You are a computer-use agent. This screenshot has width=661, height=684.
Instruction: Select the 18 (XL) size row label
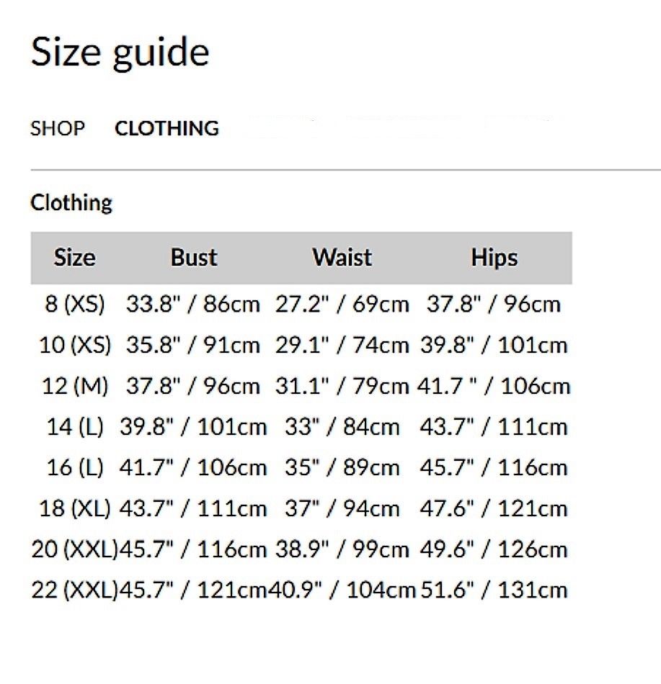74,510
